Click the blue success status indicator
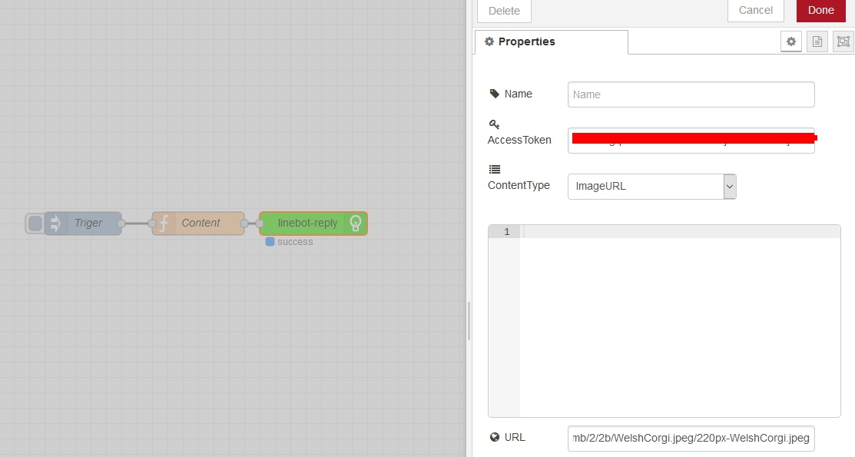 270,242
